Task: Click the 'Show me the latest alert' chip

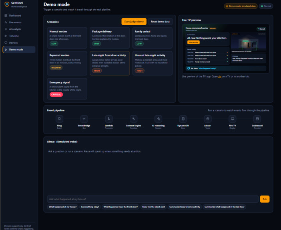Action: tap(154, 207)
